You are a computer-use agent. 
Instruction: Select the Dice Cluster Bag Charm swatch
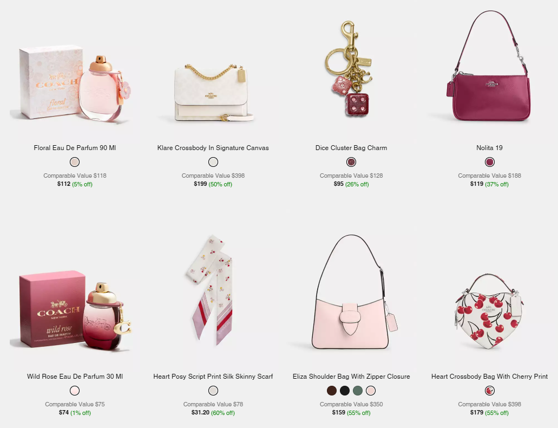pos(351,162)
